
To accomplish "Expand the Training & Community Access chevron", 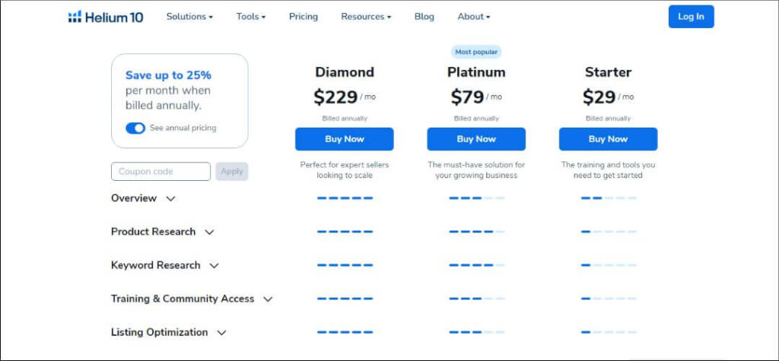I will [x=268, y=299].
